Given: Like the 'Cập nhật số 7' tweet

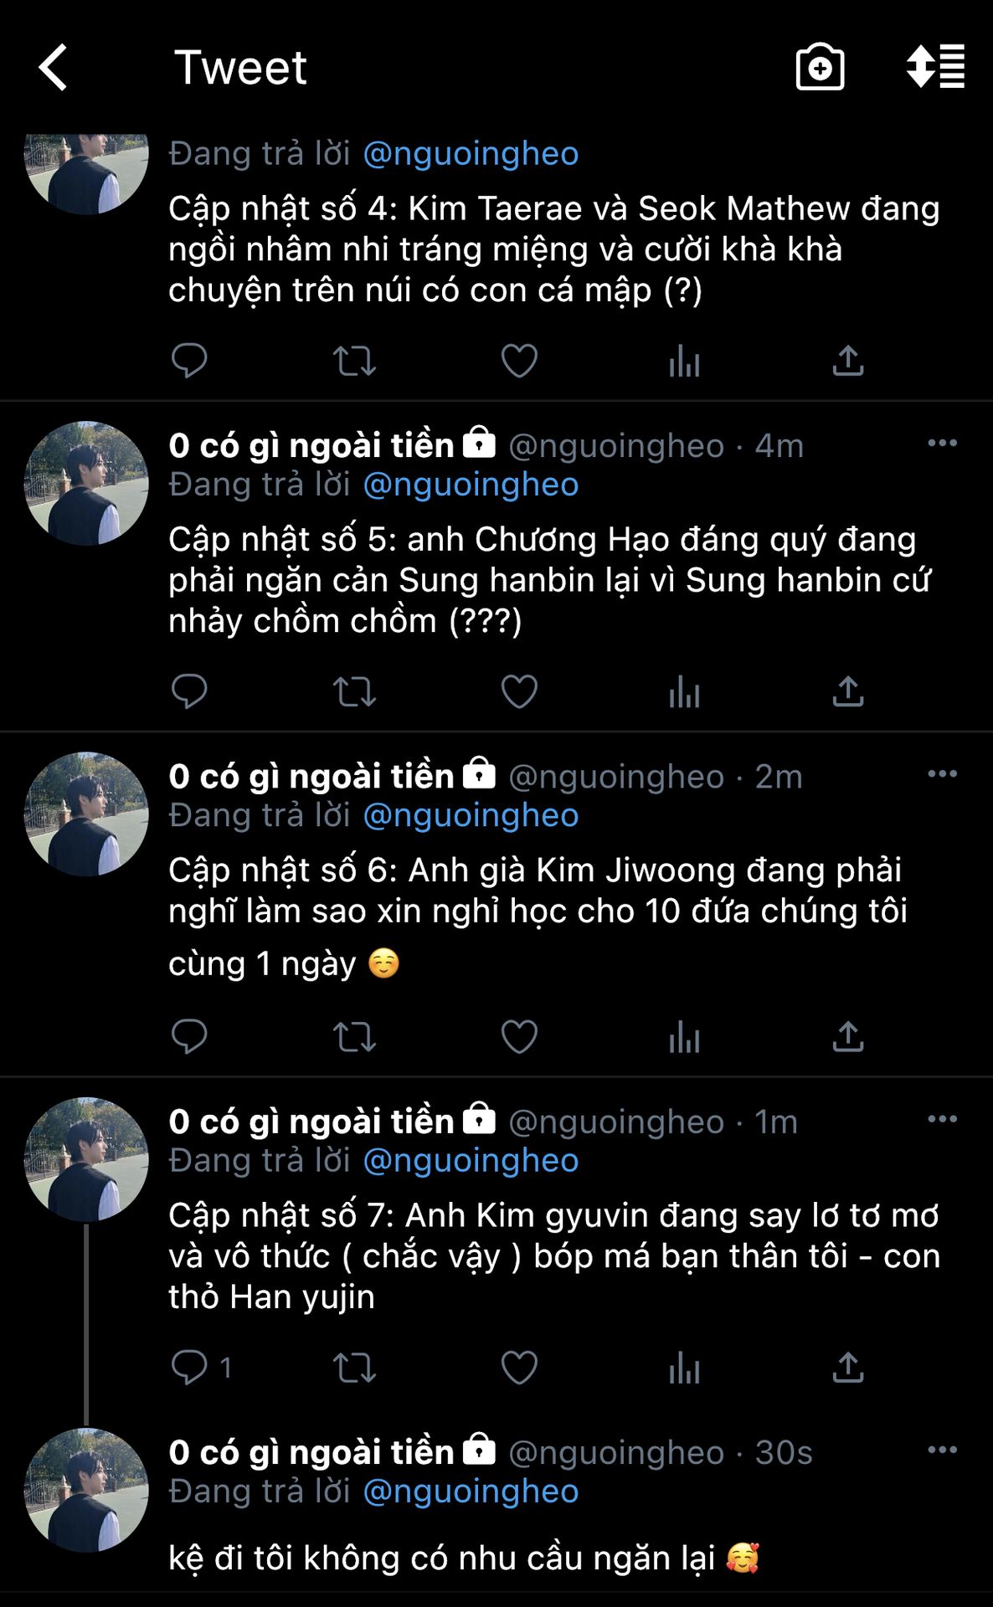Looking at the screenshot, I should [519, 1368].
